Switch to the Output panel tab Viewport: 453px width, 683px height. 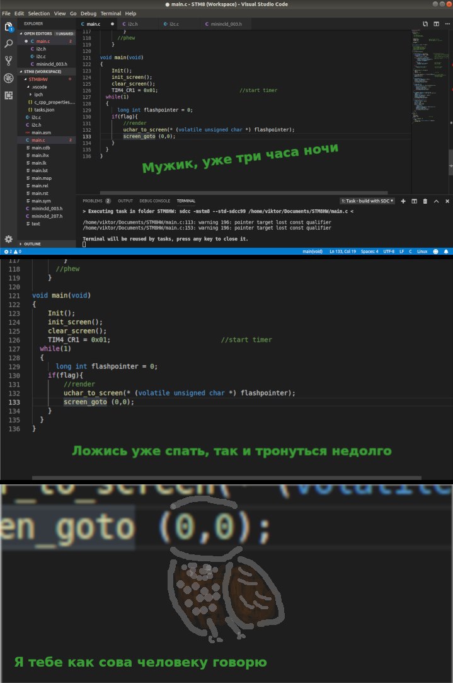click(x=125, y=201)
